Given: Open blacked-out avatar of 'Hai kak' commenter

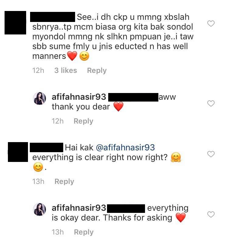Looking at the screenshot, I should [18, 152].
